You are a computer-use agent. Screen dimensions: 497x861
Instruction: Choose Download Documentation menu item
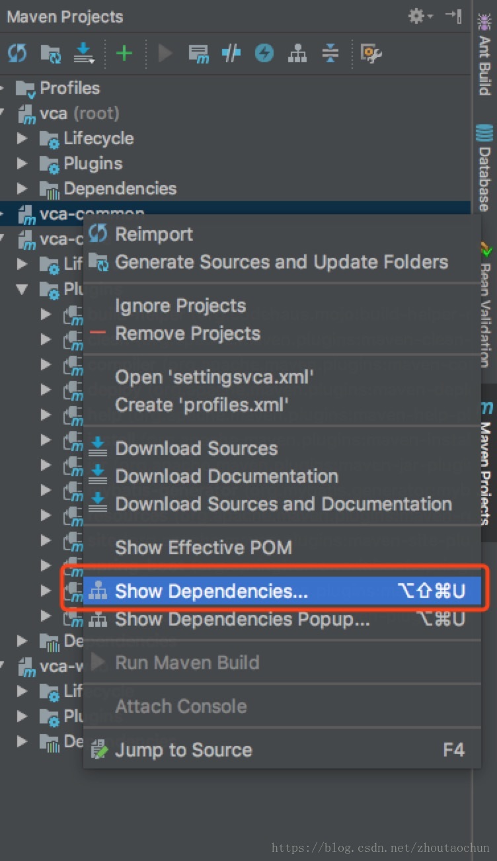[x=282, y=476]
